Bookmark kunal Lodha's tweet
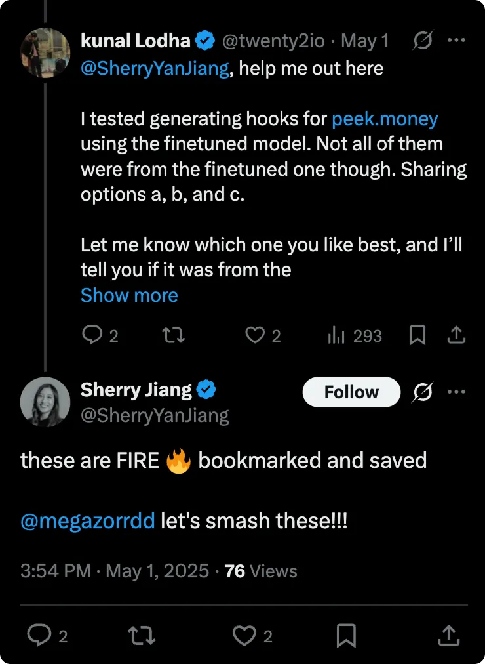485x664 pixels. tap(417, 336)
